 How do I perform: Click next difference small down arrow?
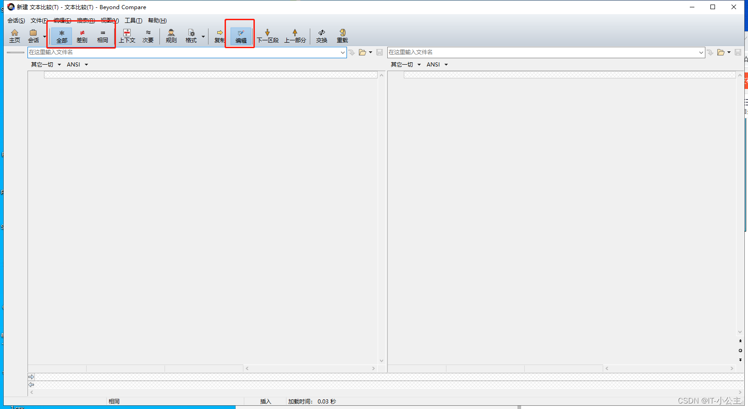point(740,360)
